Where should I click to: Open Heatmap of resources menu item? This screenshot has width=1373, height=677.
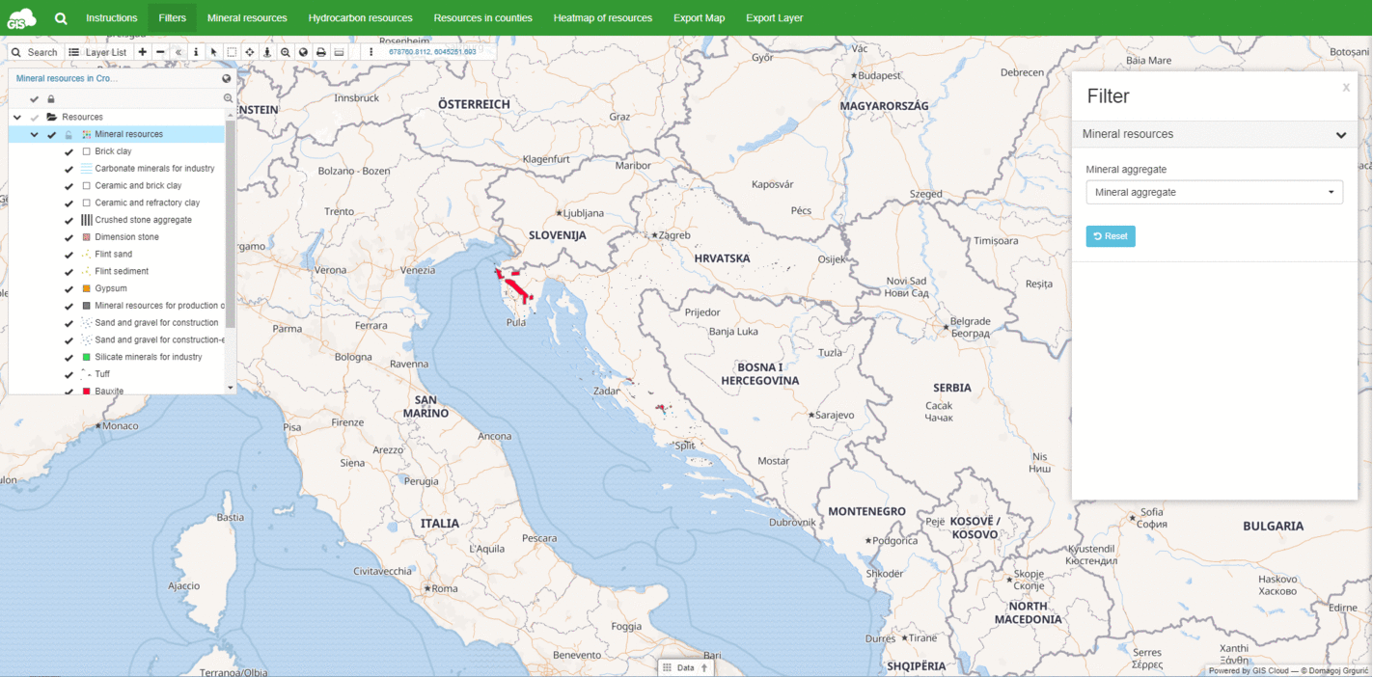[602, 17]
